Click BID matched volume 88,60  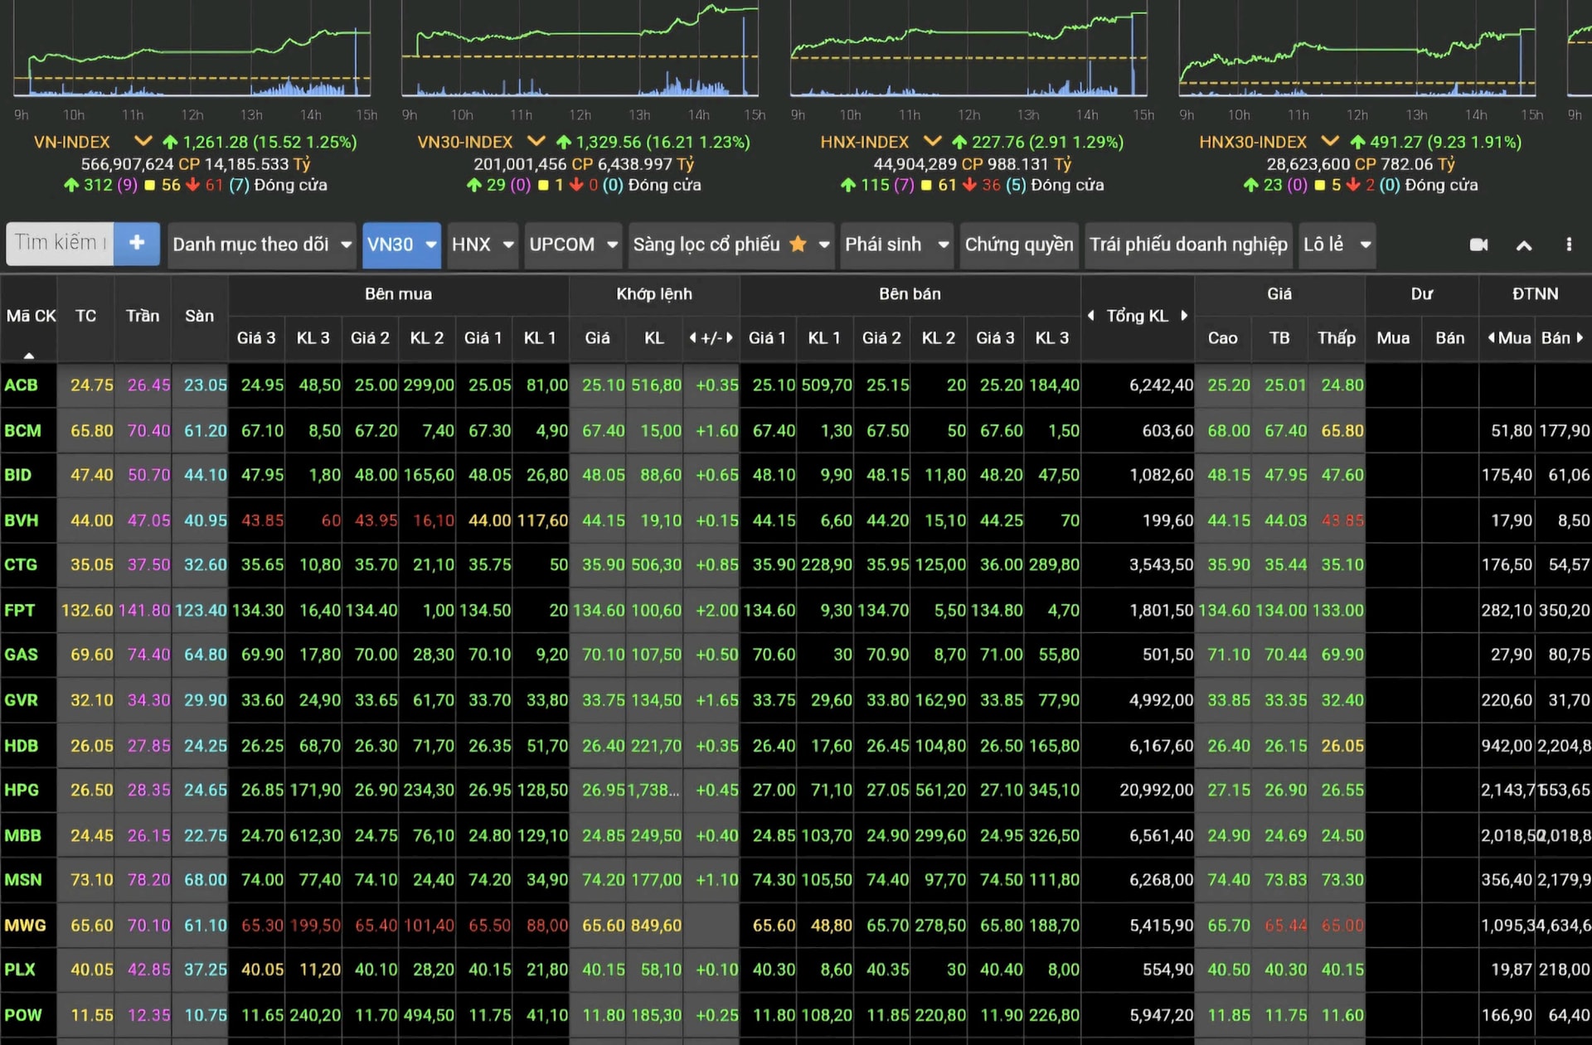click(x=661, y=475)
